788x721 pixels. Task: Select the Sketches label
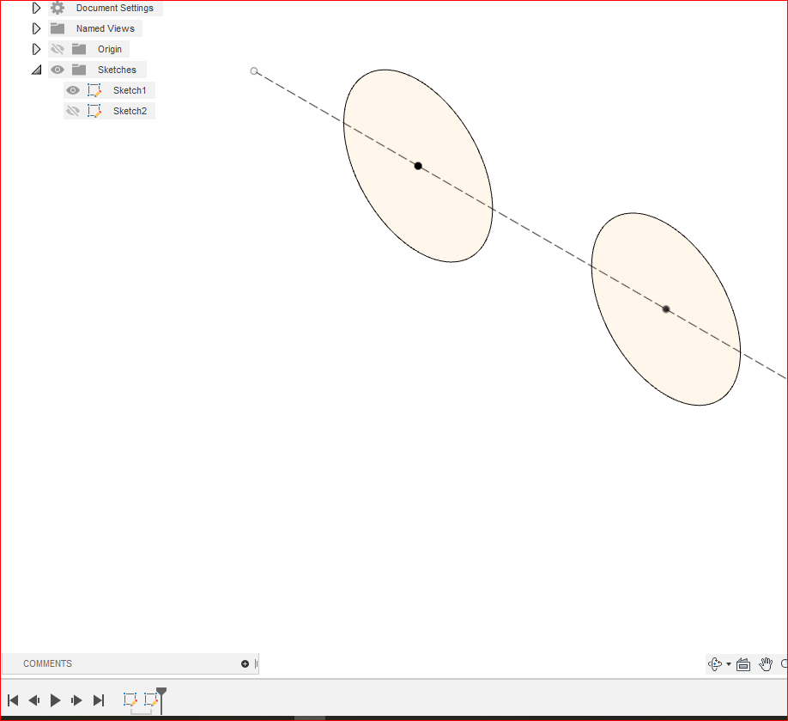[x=117, y=70]
